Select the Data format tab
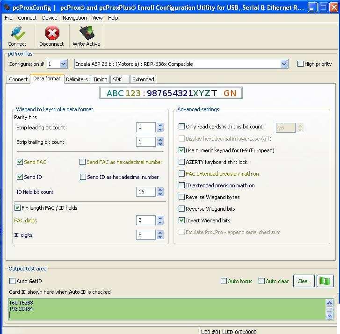Viewport: 340px width, 334px height. point(47,78)
